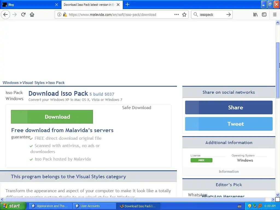280x210 pixels.
Task: Click the orange magnifier tray icon
Action: tap(260, 206)
